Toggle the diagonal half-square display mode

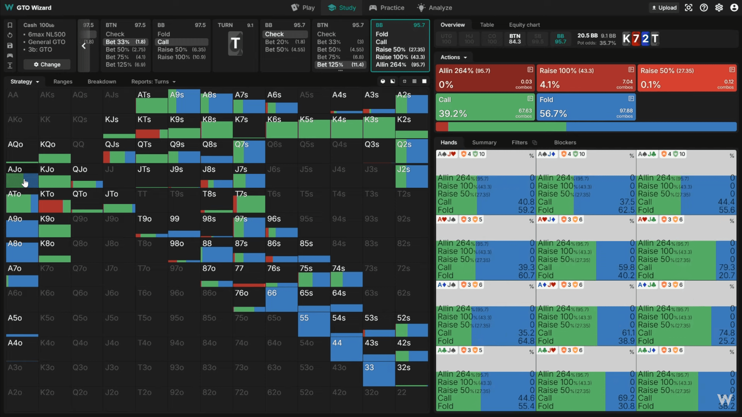point(393,81)
